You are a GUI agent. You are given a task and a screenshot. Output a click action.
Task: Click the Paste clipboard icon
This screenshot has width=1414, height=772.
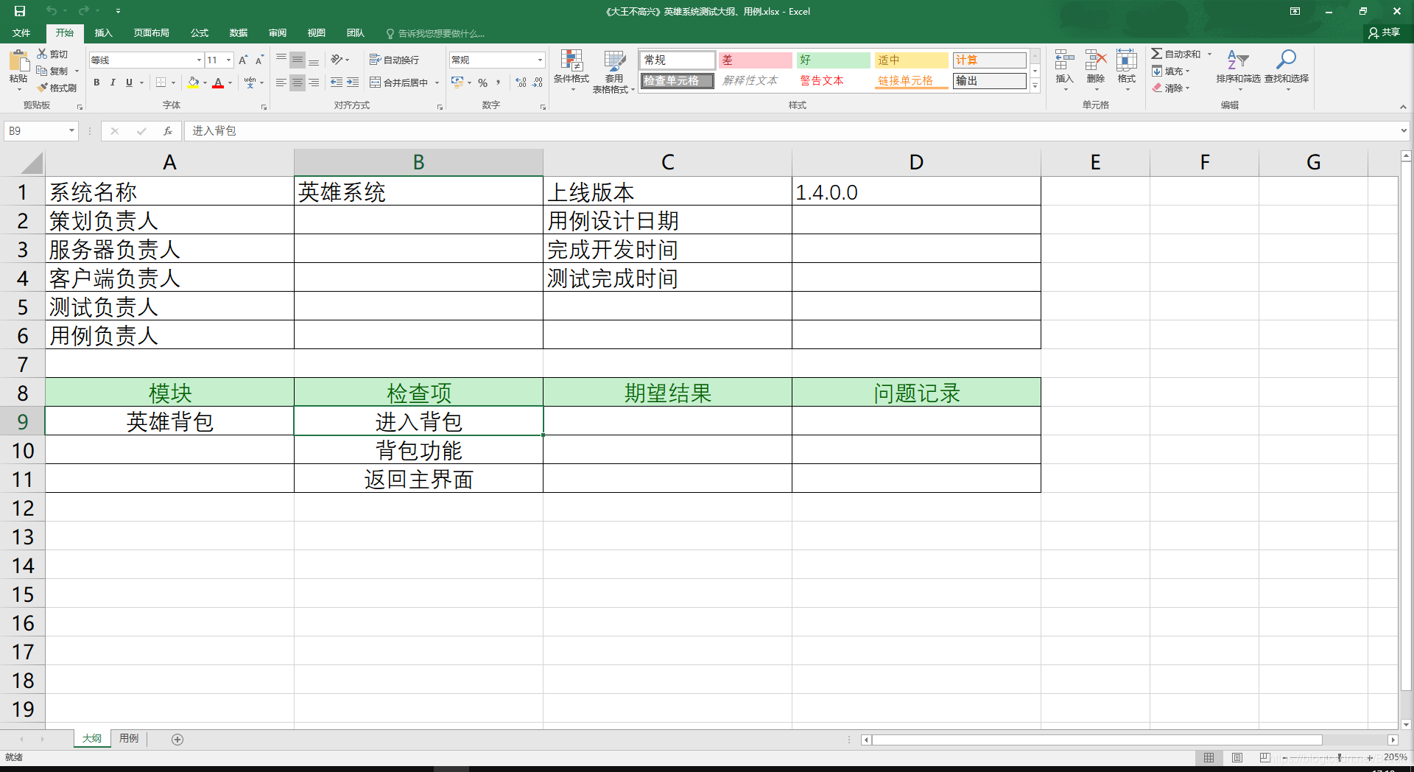point(18,60)
